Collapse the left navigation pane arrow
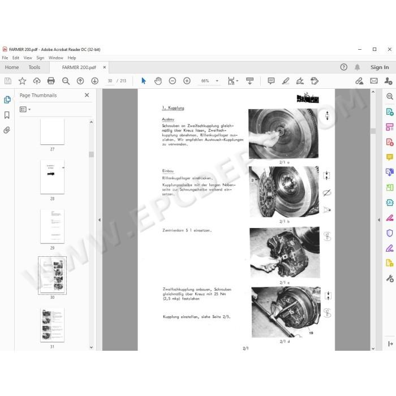Viewport: 396px width, 396px height. click(x=100, y=219)
